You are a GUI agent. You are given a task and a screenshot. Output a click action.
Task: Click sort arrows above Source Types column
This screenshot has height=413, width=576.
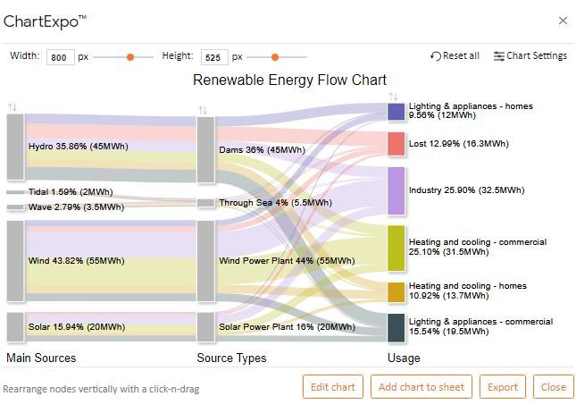(203, 110)
